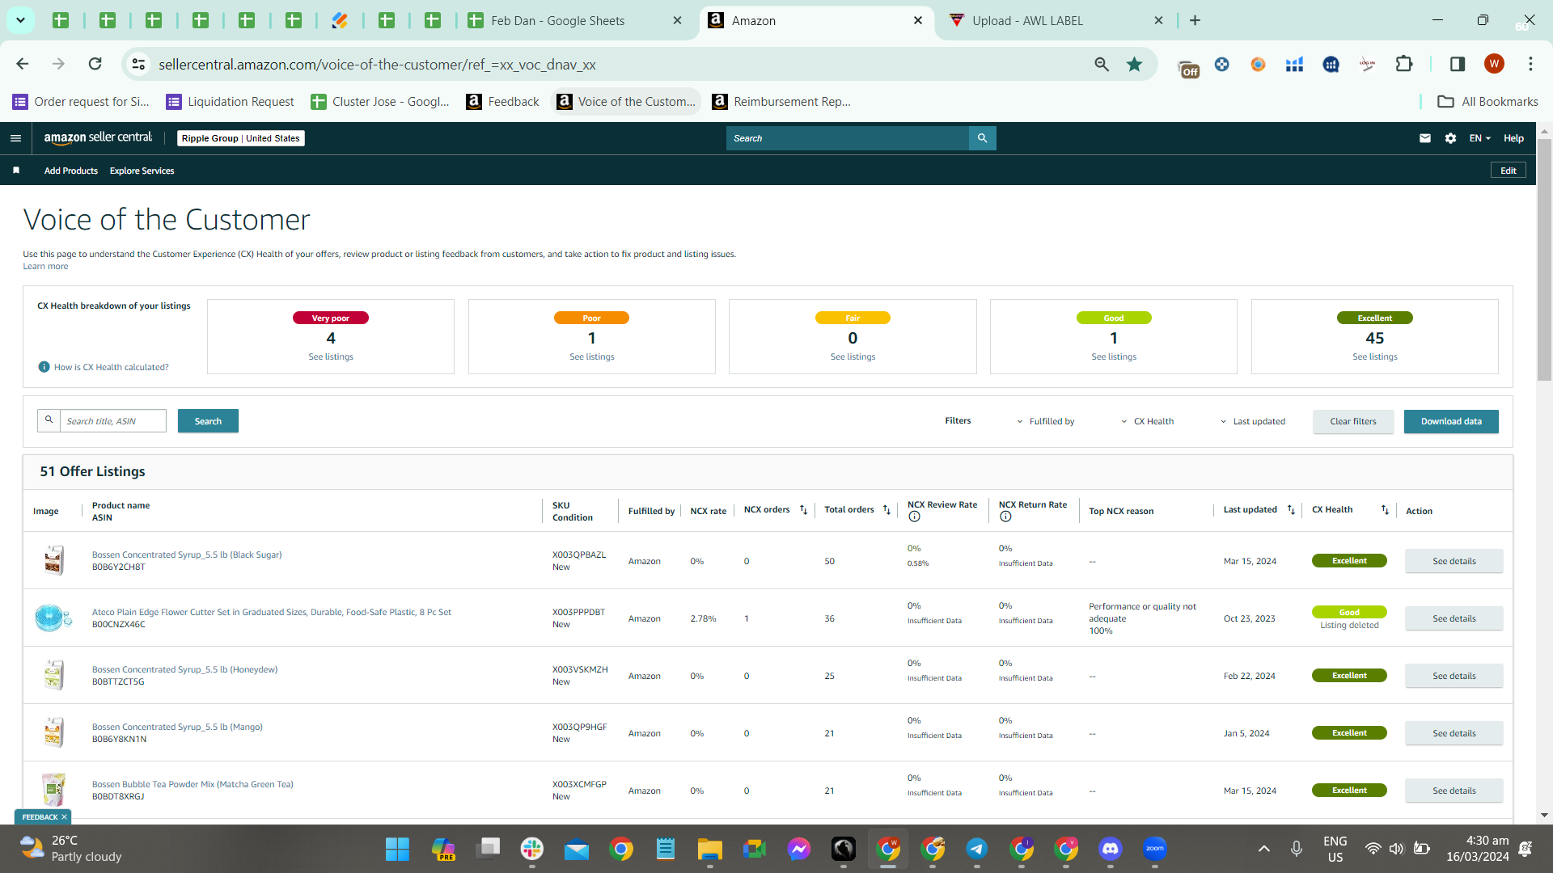This screenshot has width=1553, height=873.
Task: Close the FEEDBACK tab's X icon
Action: pyautogui.click(x=65, y=817)
